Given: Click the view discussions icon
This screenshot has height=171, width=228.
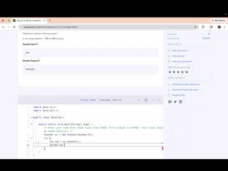Looking at the screenshot, I should (x=169, y=51).
